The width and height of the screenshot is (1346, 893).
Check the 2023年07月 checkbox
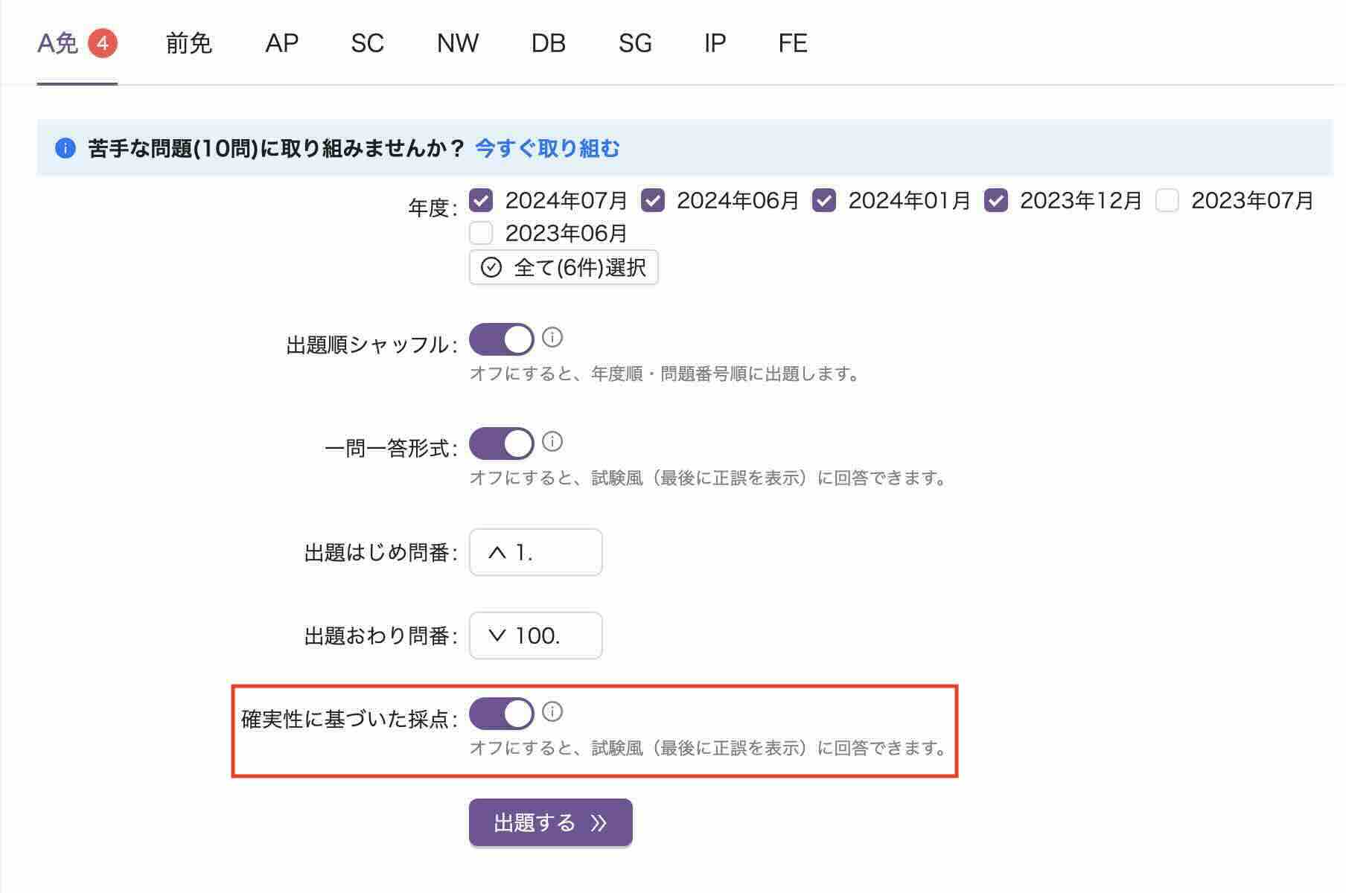click(x=1167, y=201)
